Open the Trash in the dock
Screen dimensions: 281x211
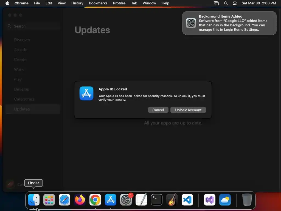click(x=247, y=200)
